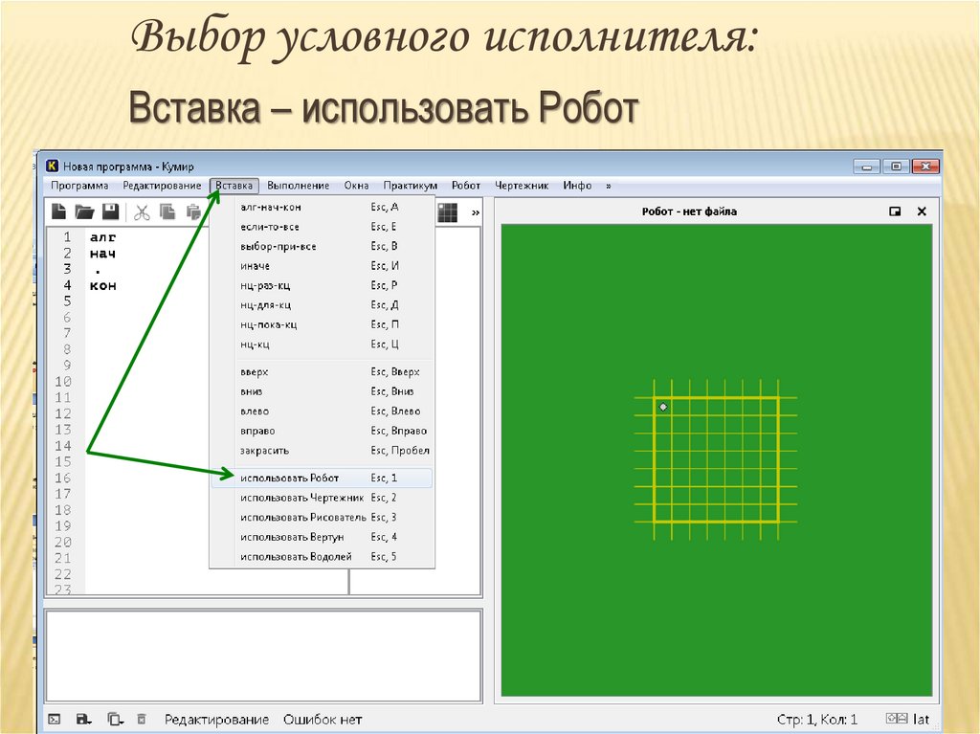Open the Выполнение menu

299,186
